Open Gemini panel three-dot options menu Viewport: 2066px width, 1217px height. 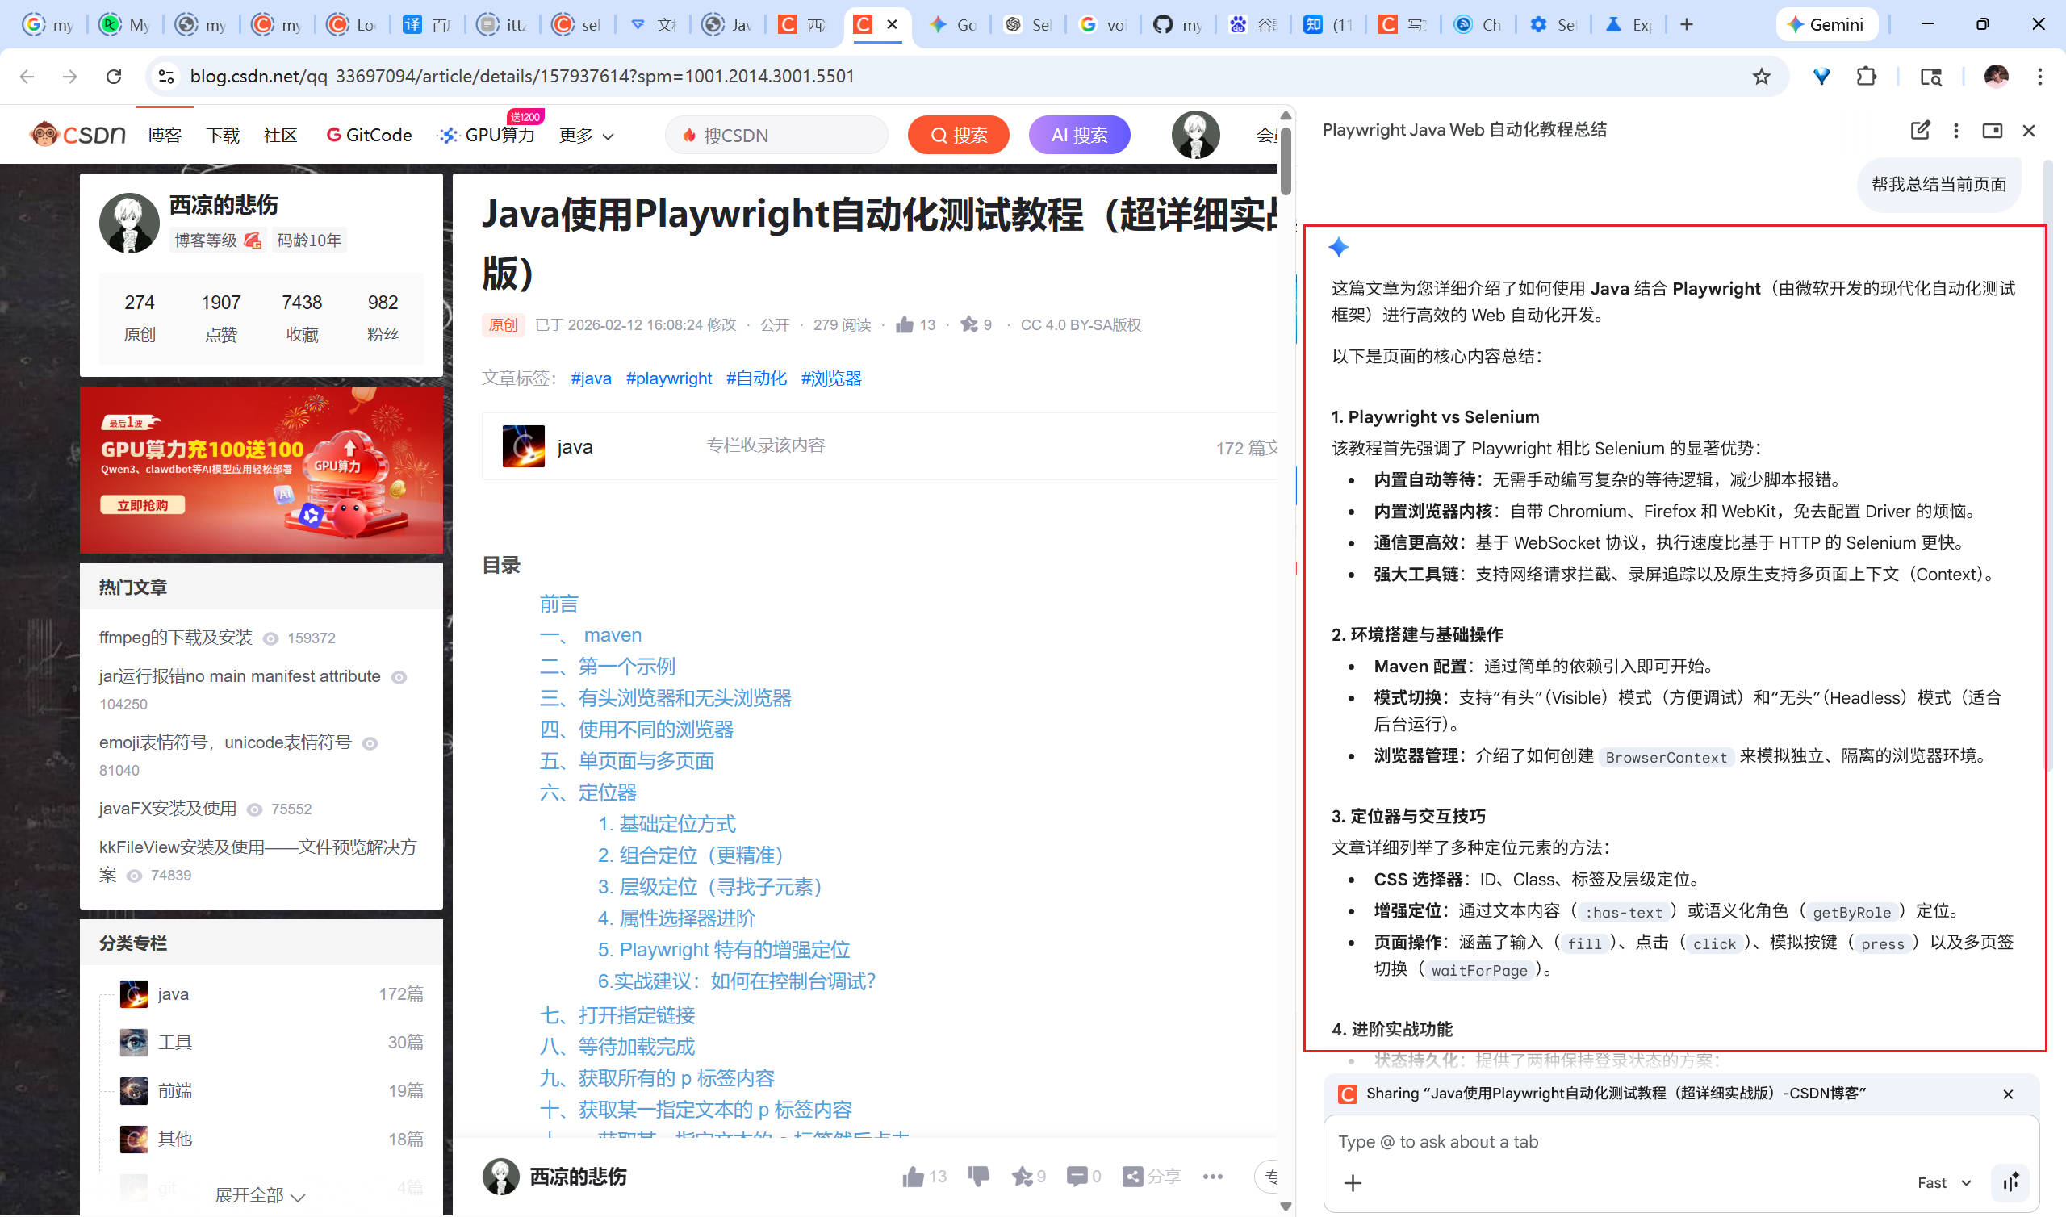point(1955,131)
